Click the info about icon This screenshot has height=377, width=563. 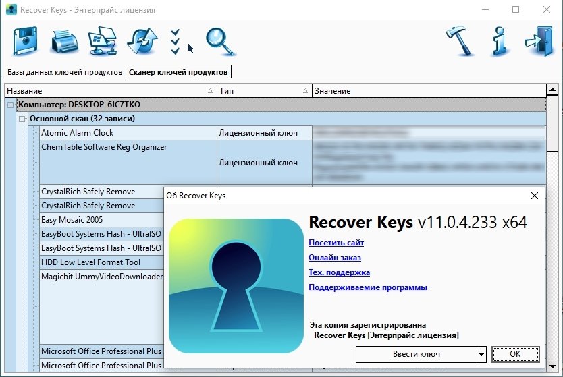(500, 41)
